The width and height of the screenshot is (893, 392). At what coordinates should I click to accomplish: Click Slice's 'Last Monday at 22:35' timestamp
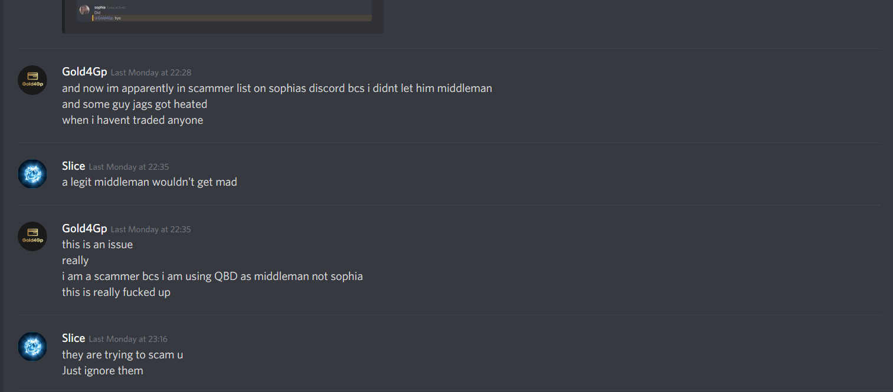click(x=129, y=167)
